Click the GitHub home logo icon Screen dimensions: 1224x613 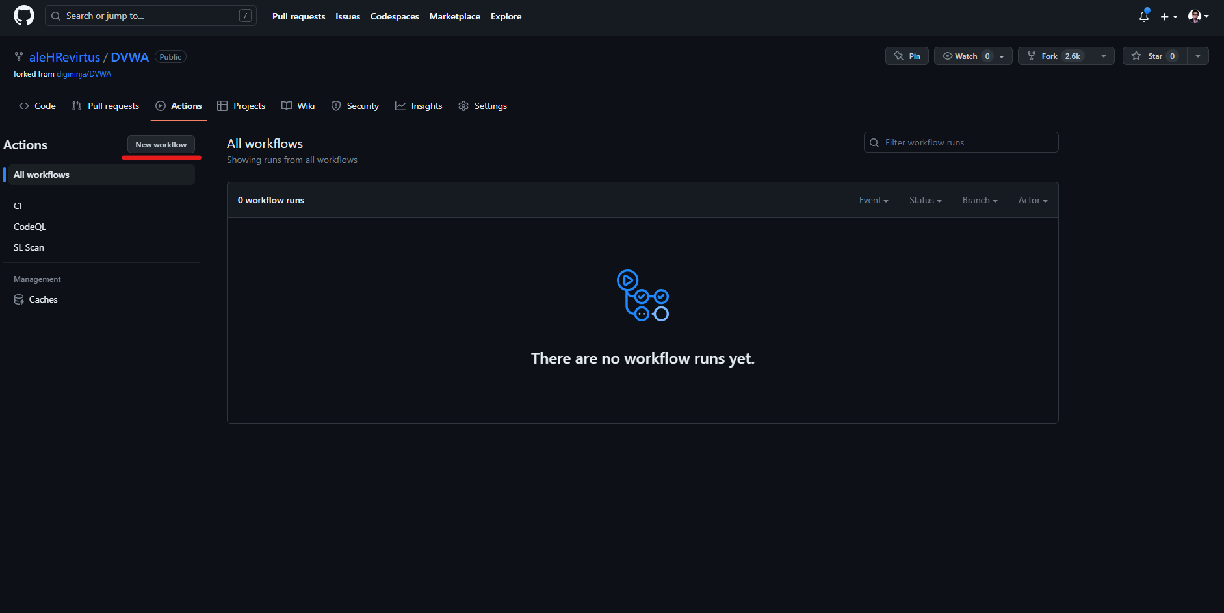(x=23, y=16)
